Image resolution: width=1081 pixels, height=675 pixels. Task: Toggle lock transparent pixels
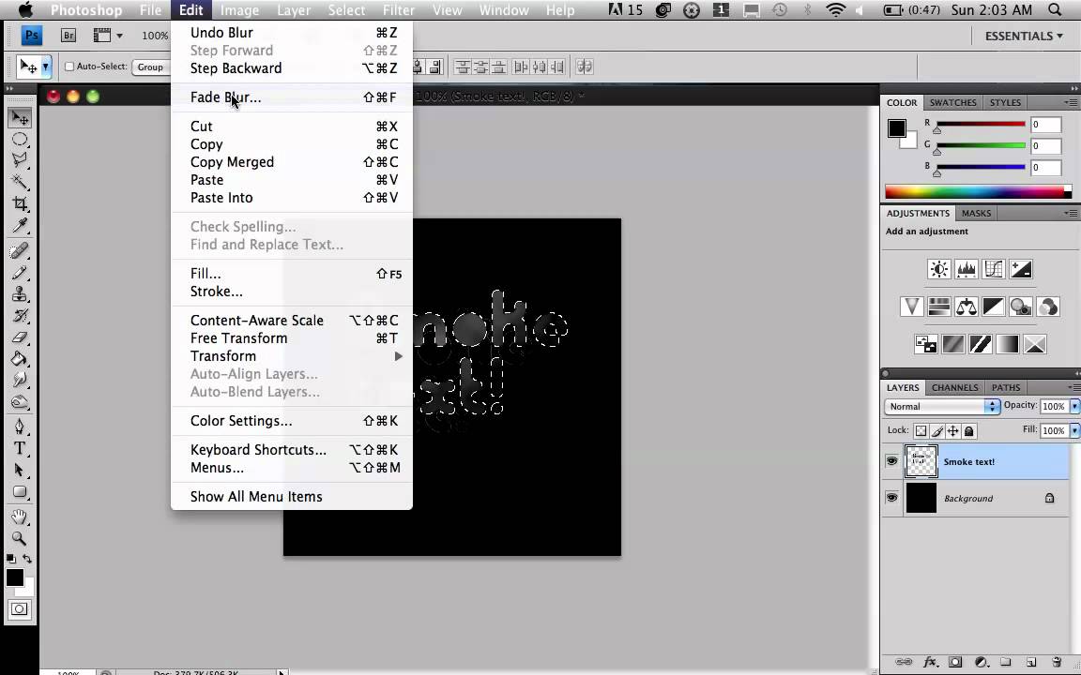pyautogui.click(x=921, y=431)
